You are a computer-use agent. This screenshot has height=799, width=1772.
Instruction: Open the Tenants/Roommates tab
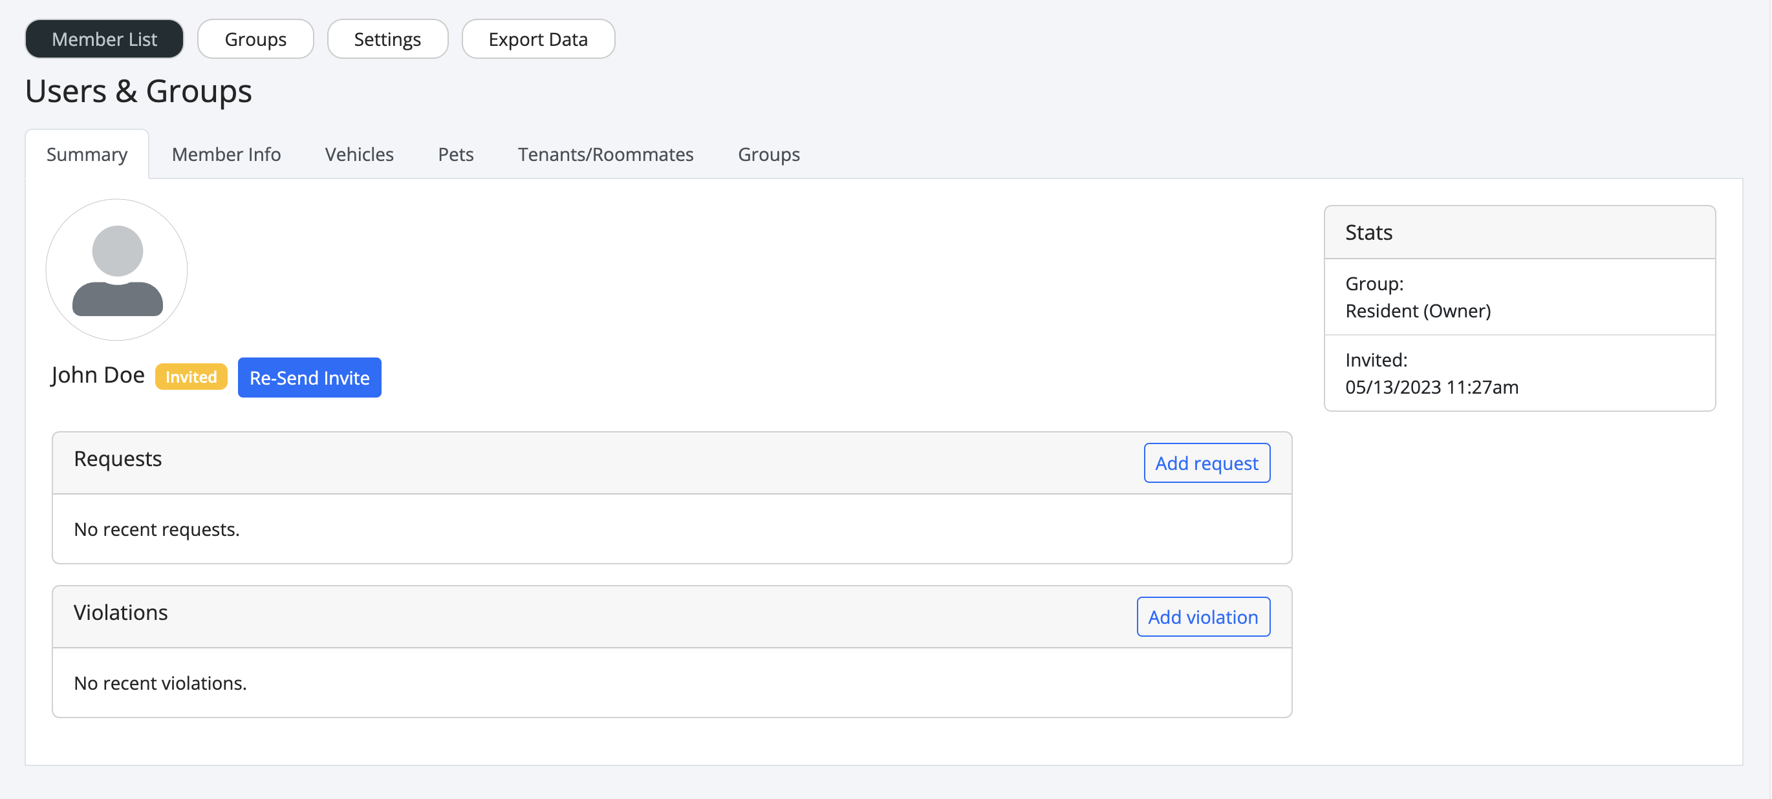pos(605,154)
